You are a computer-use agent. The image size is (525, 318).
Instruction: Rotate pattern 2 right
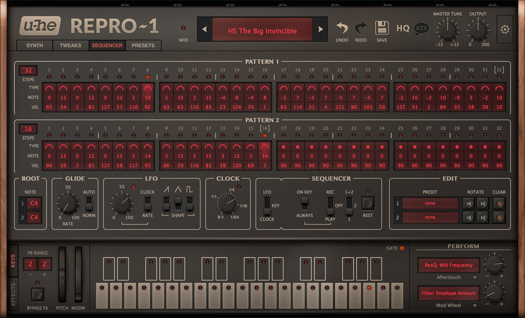tap(482, 217)
